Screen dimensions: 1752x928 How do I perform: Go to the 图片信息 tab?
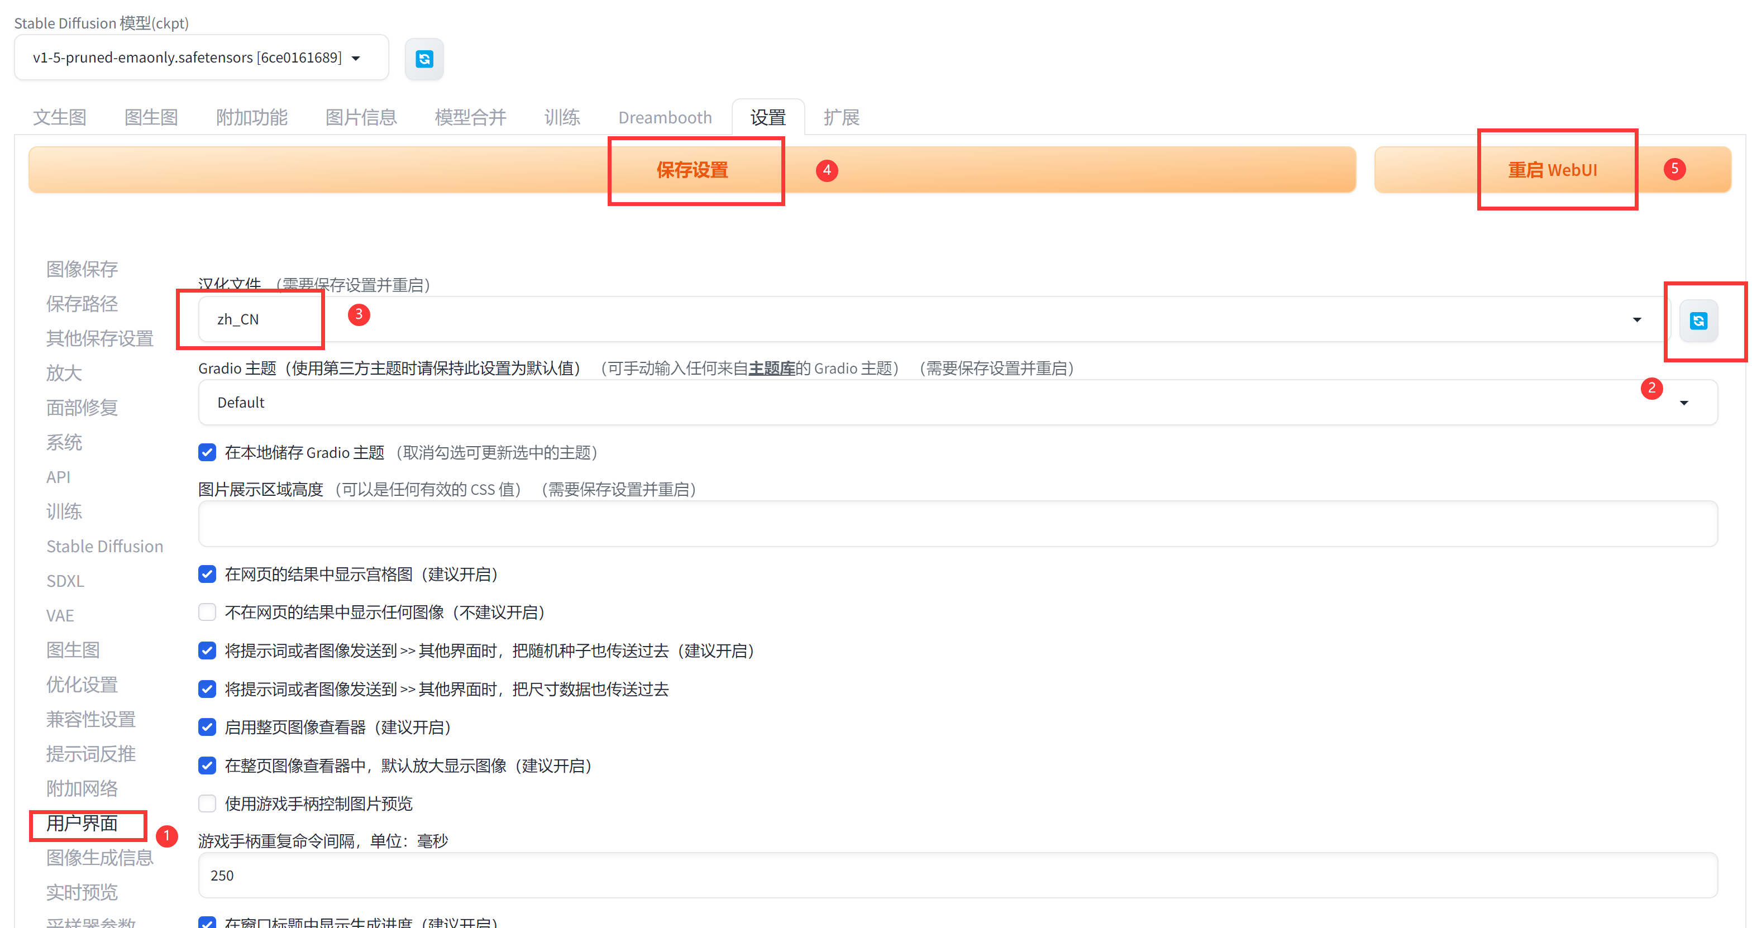click(x=360, y=118)
